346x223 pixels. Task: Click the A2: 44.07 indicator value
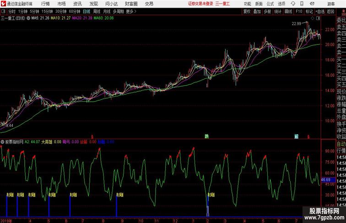32,142
